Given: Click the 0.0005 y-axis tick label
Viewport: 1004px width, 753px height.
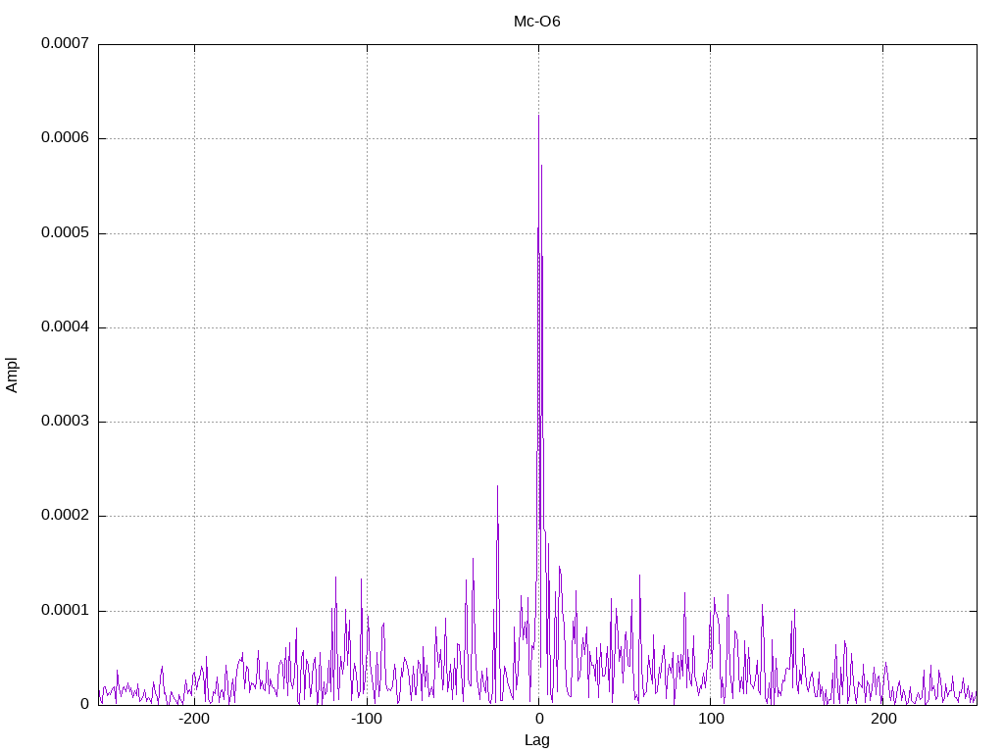Looking at the screenshot, I should coord(66,232).
